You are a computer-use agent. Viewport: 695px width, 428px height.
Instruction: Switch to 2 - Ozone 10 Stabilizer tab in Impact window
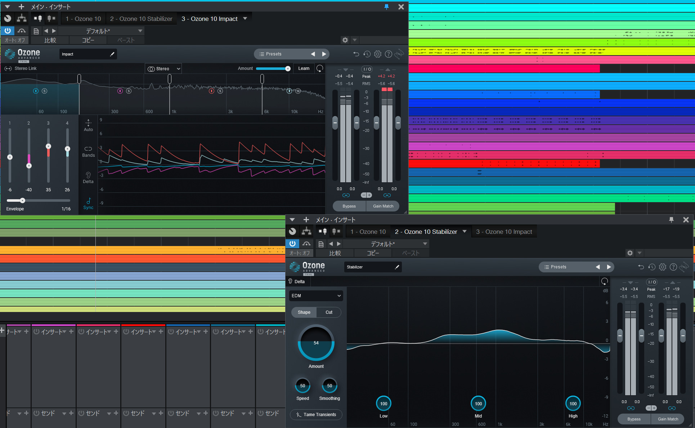tap(141, 19)
